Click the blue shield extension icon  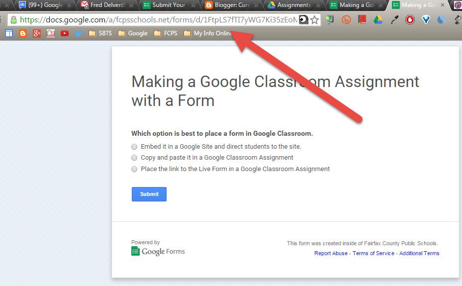pos(426,20)
